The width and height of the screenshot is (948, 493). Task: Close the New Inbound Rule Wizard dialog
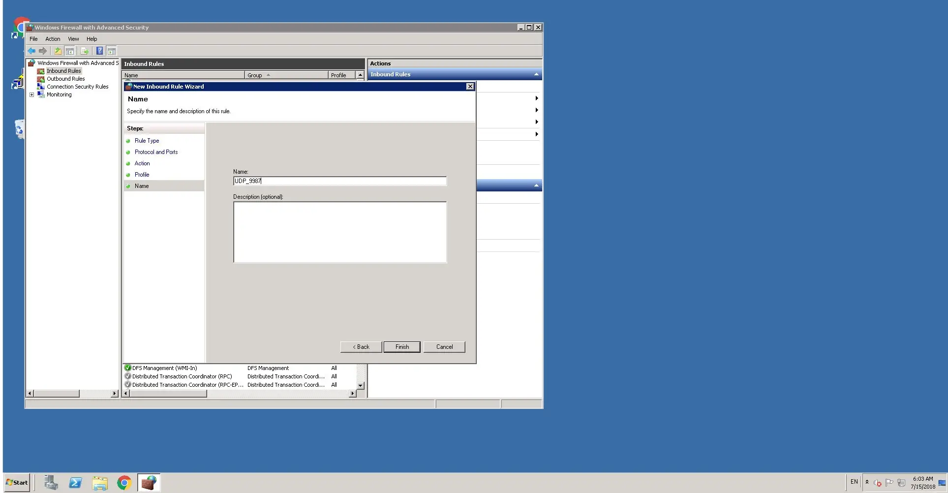tap(470, 87)
